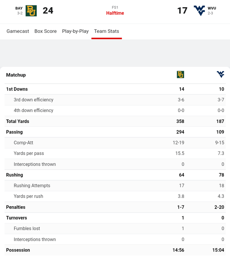Click the FS1 network label
The image size is (230, 256).
click(115, 8)
